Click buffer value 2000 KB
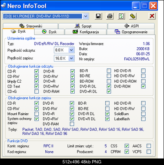 click(x=143, y=49)
